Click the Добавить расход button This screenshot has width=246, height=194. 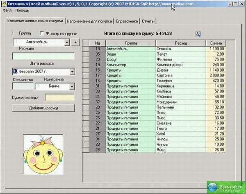click(43, 108)
